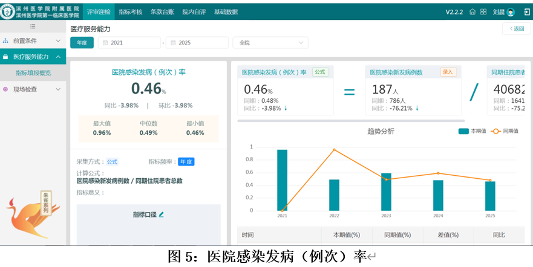
Task: Select the 年度 frequency button
Action: pos(82,42)
